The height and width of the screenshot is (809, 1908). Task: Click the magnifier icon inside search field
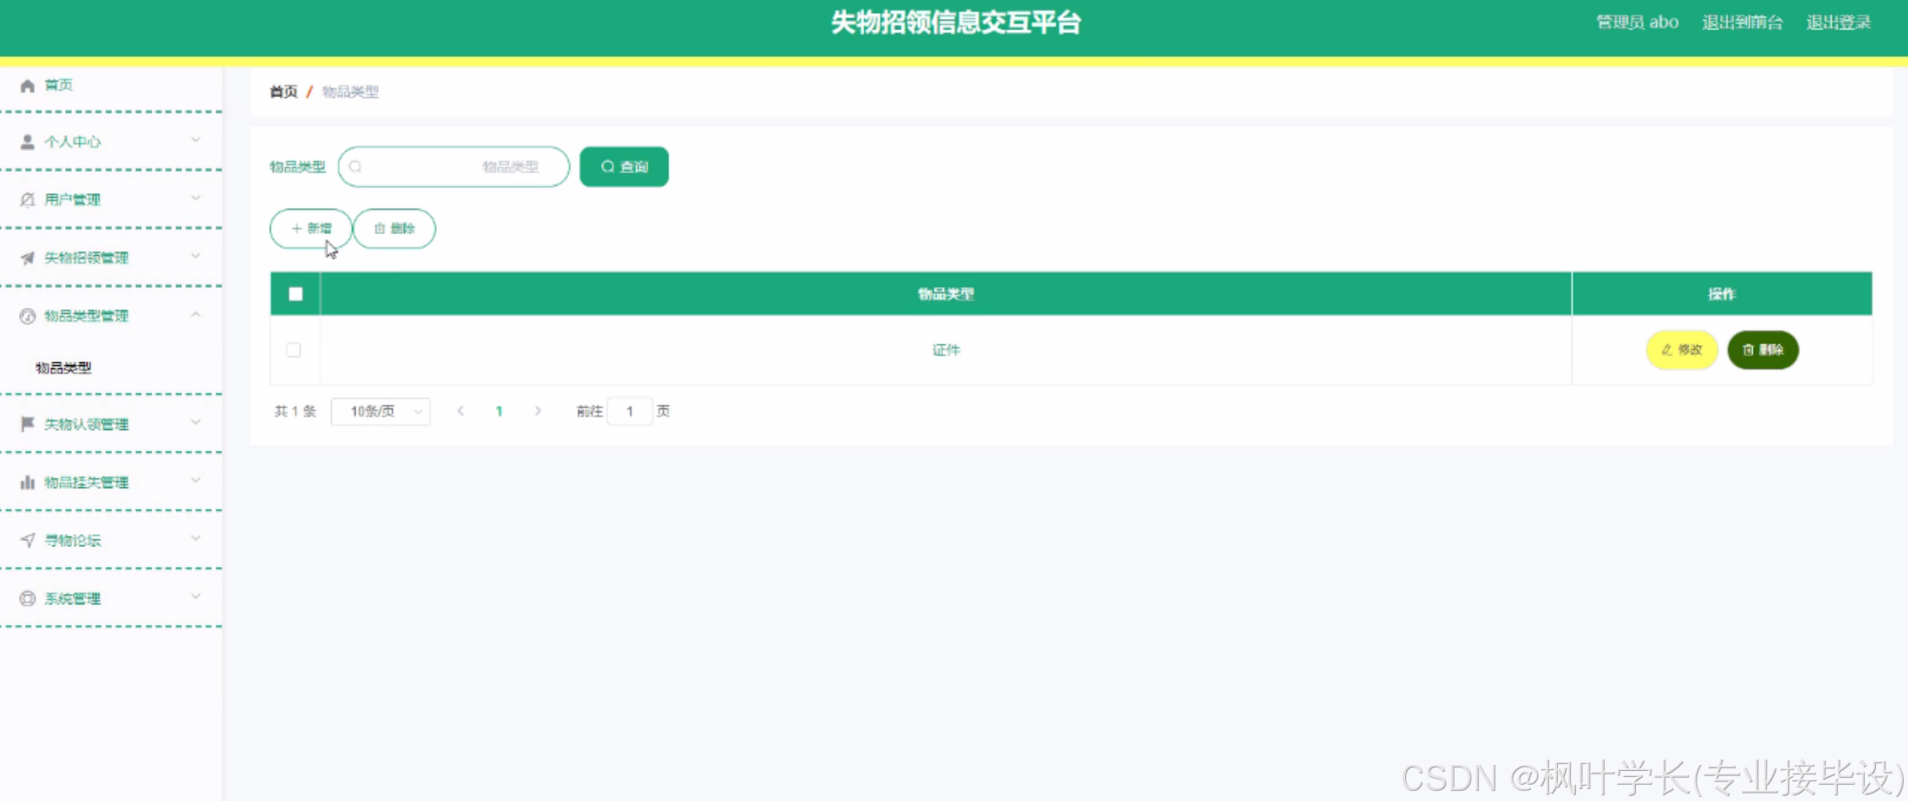click(x=355, y=166)
